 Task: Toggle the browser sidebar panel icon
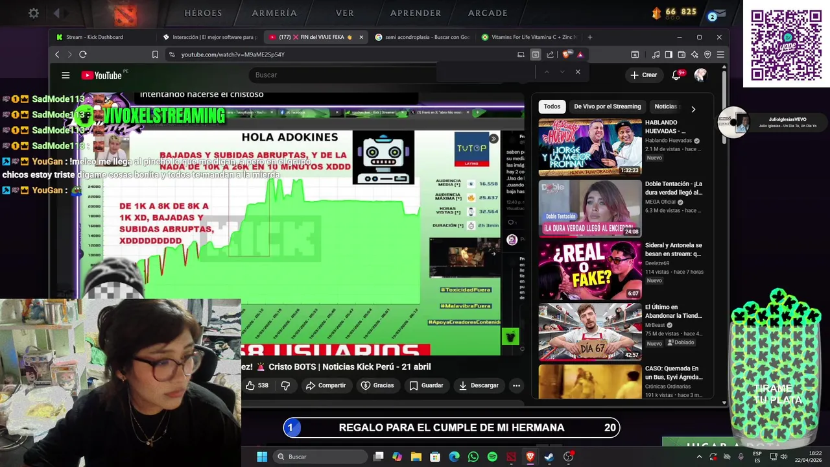pyautogui.click(x=669, y=54)
